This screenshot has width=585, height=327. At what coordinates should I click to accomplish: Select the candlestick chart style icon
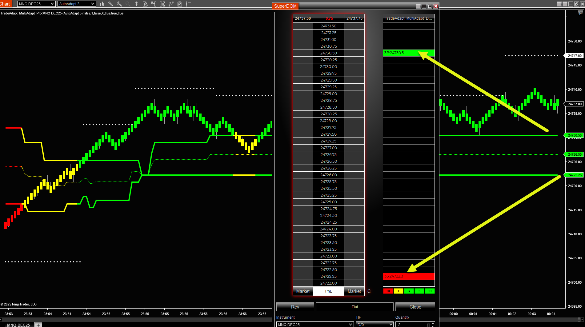(102, 4)
